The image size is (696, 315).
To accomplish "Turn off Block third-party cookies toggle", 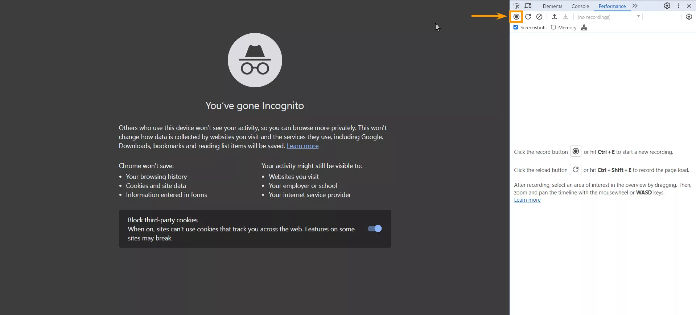I will pyautogui.click(x=375, y=228).
